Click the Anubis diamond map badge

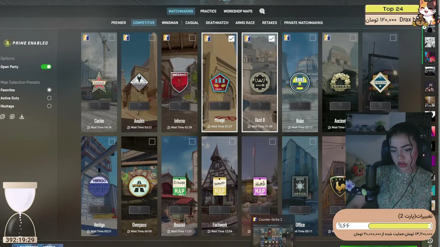(139, 82)
